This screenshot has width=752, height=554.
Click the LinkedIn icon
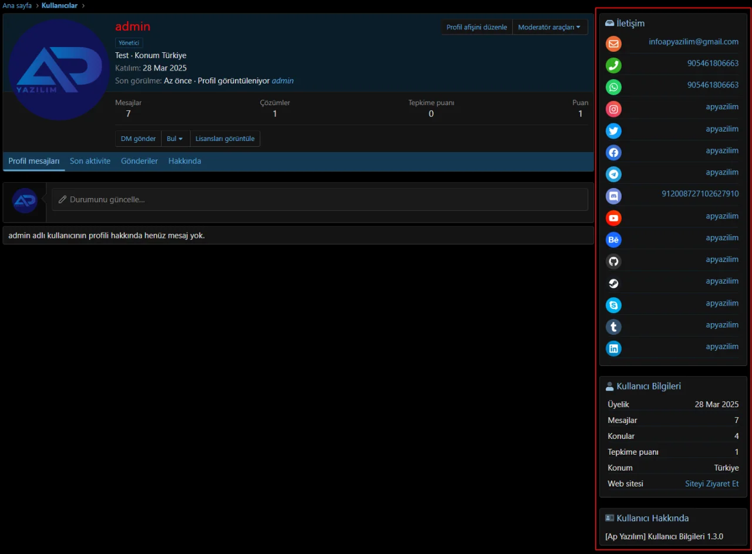click(613, 348)
